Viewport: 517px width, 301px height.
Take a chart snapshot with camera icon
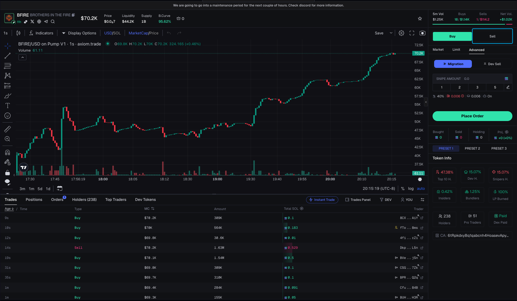pyautogui.click(x=422, y=33)
